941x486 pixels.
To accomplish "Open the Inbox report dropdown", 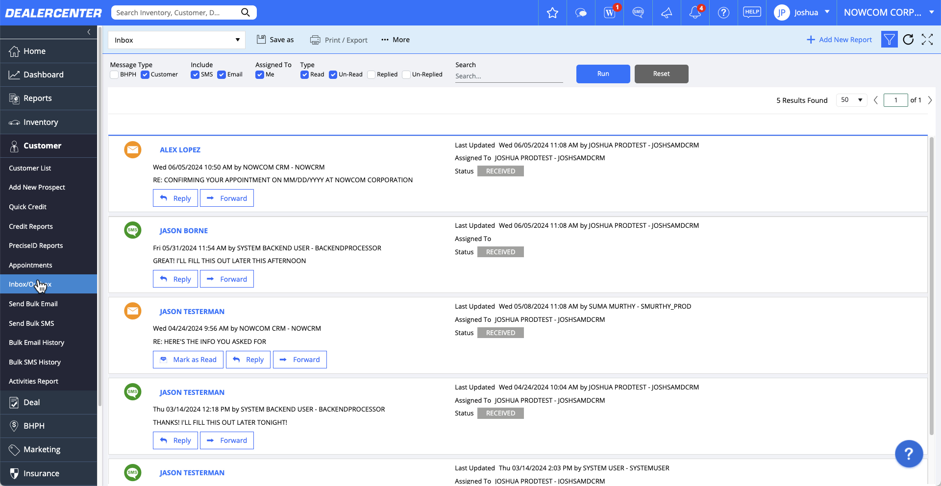I will (x=177, y=40).
